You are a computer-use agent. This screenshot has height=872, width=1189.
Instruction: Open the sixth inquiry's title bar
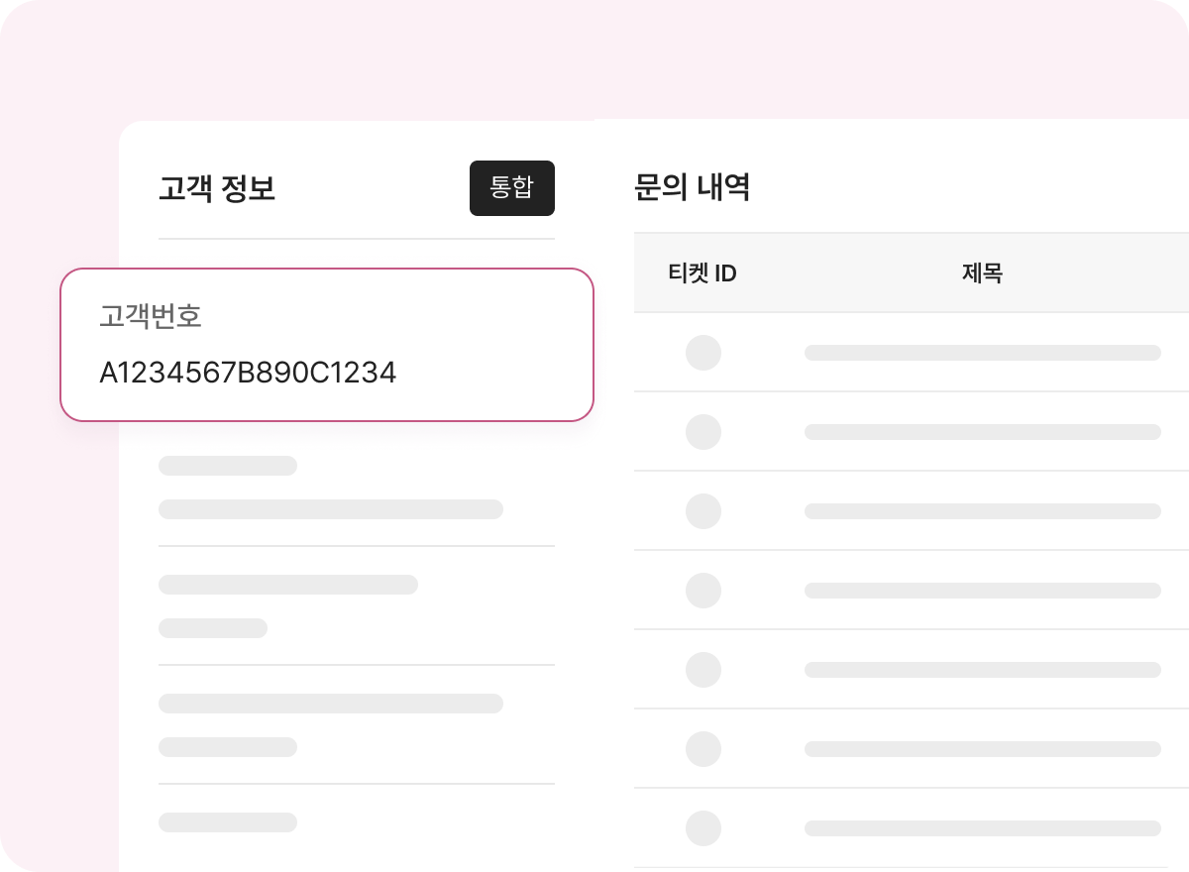coord(982,749)
